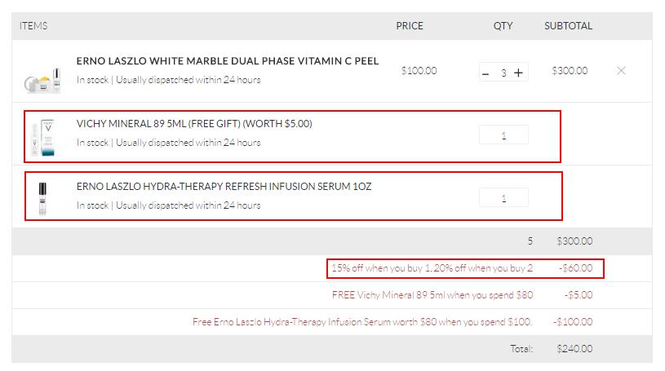
Task: Open Vichy Mineral 89 5ml free gift title
Action: click(x=194, y=124)
